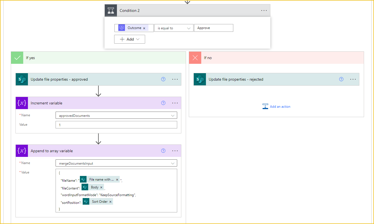Open help for Update file properties - approved
The height and width of the screenshot is (224, 374).
163,79
